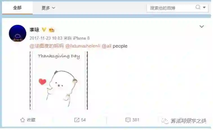Click the yellow verified V badge
Screen dimensions: 213x130
coord(44,30)
